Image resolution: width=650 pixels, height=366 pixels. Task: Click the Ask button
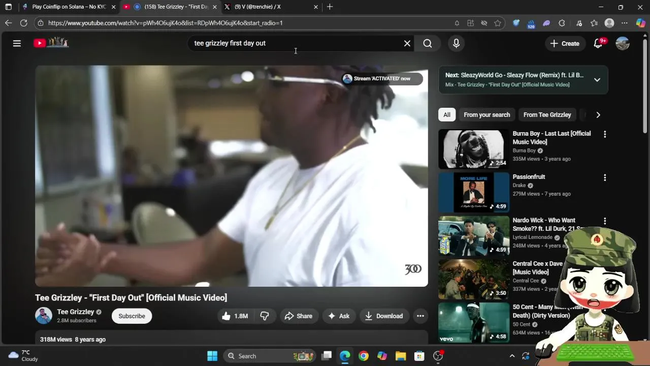coord(339,316)
